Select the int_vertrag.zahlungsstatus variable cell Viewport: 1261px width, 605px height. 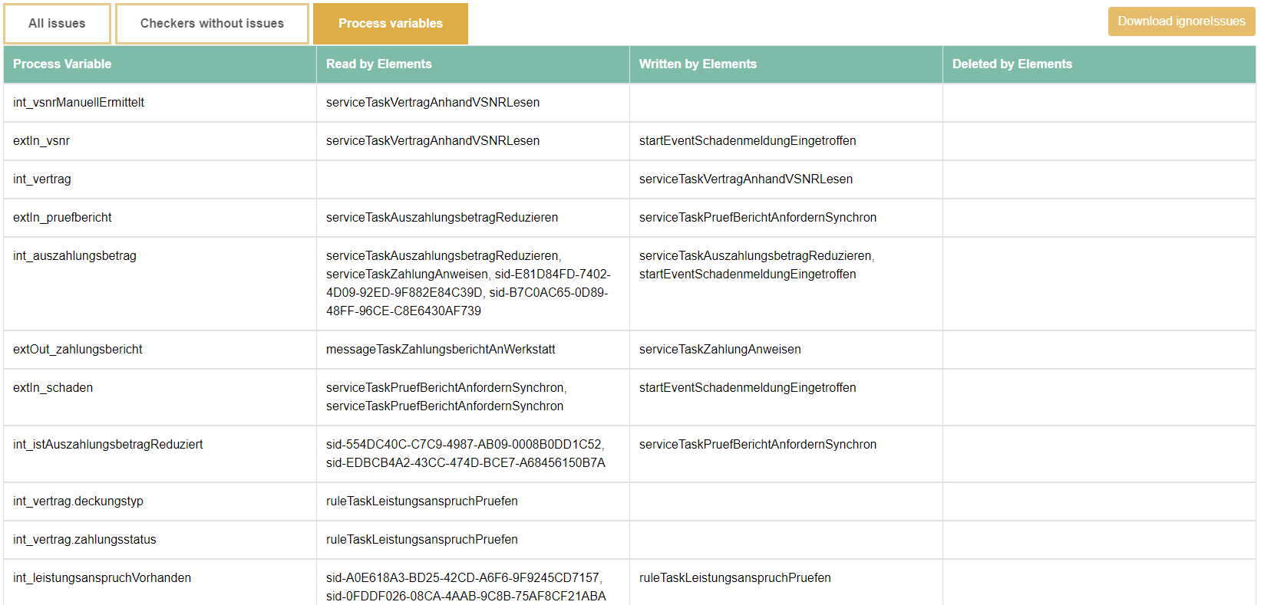pyautogui.click(x=160, y=540)
